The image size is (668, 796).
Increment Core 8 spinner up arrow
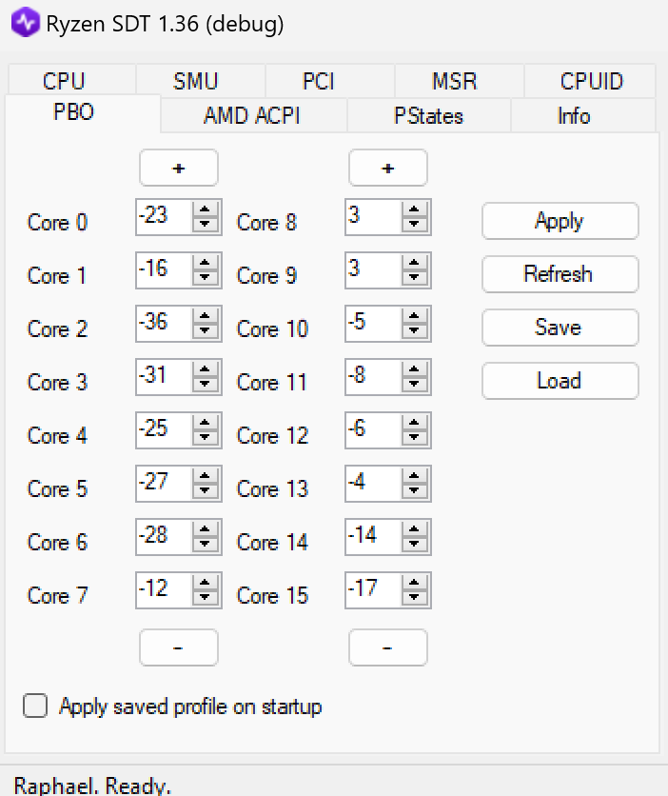[414, 210]
